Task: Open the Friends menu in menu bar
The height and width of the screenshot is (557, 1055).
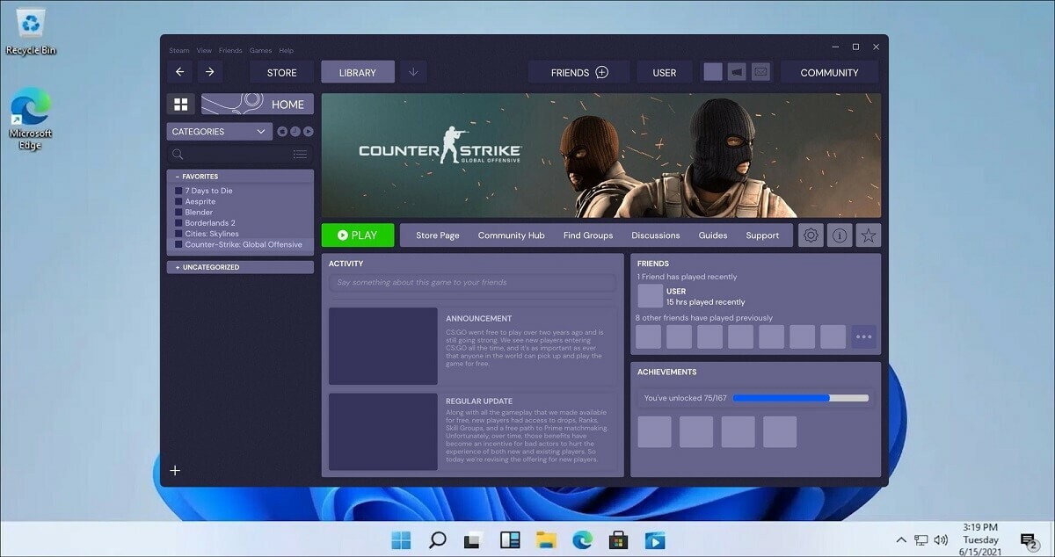Action: coord(230,50)
